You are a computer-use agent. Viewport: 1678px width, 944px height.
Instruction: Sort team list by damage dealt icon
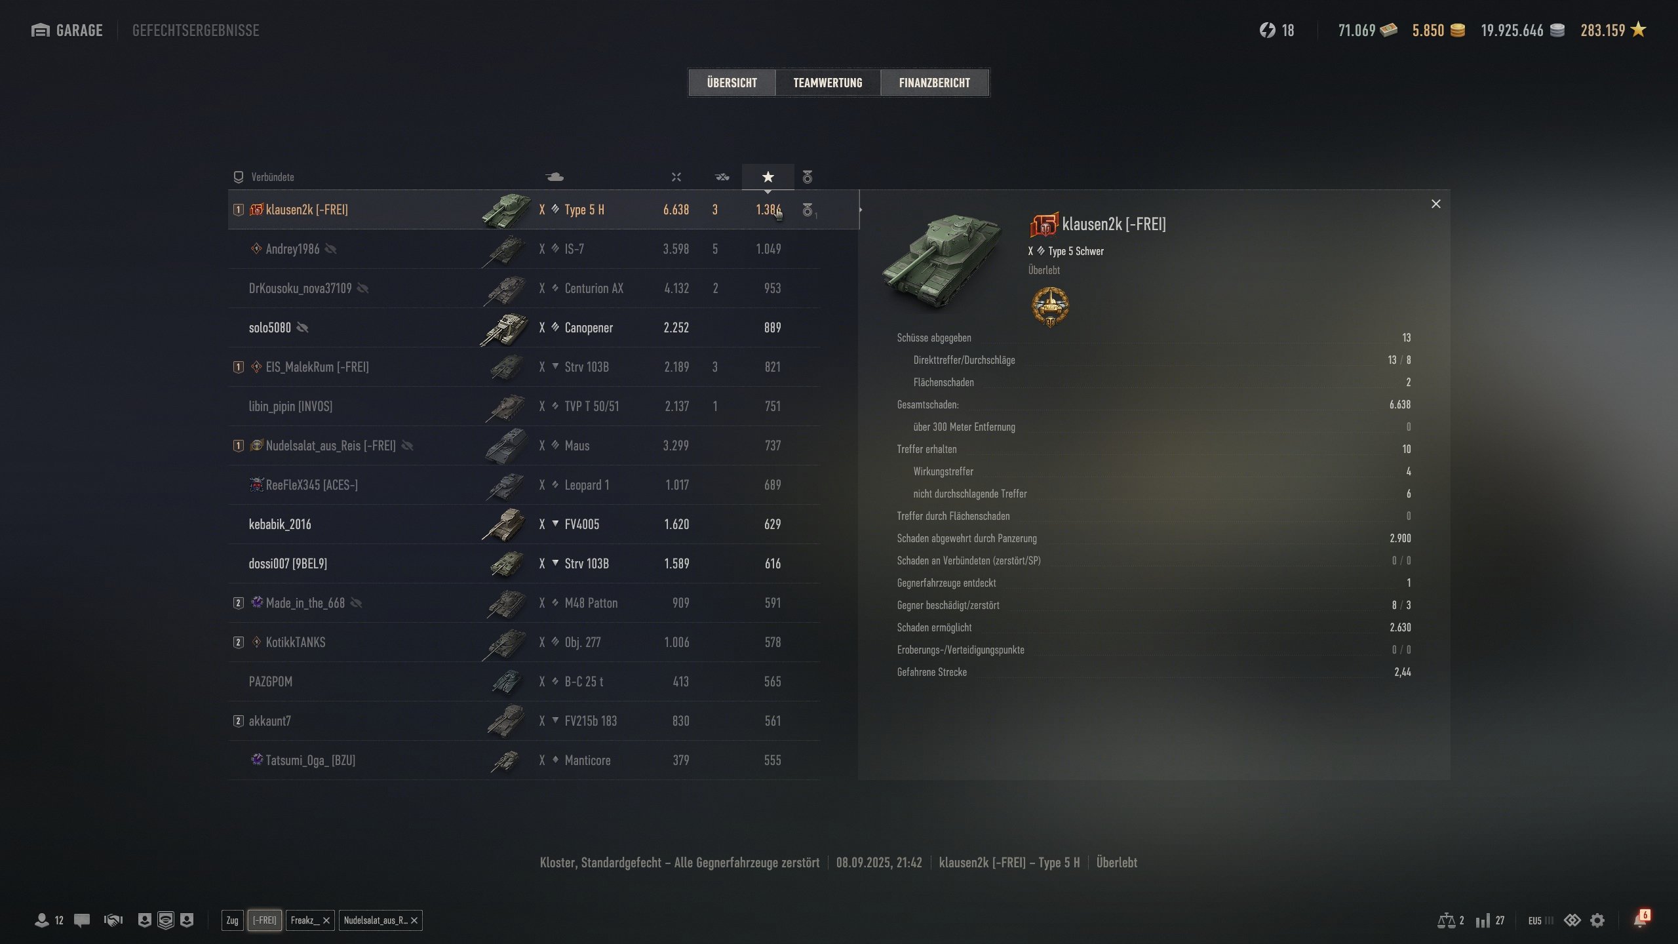coord(676,177)
